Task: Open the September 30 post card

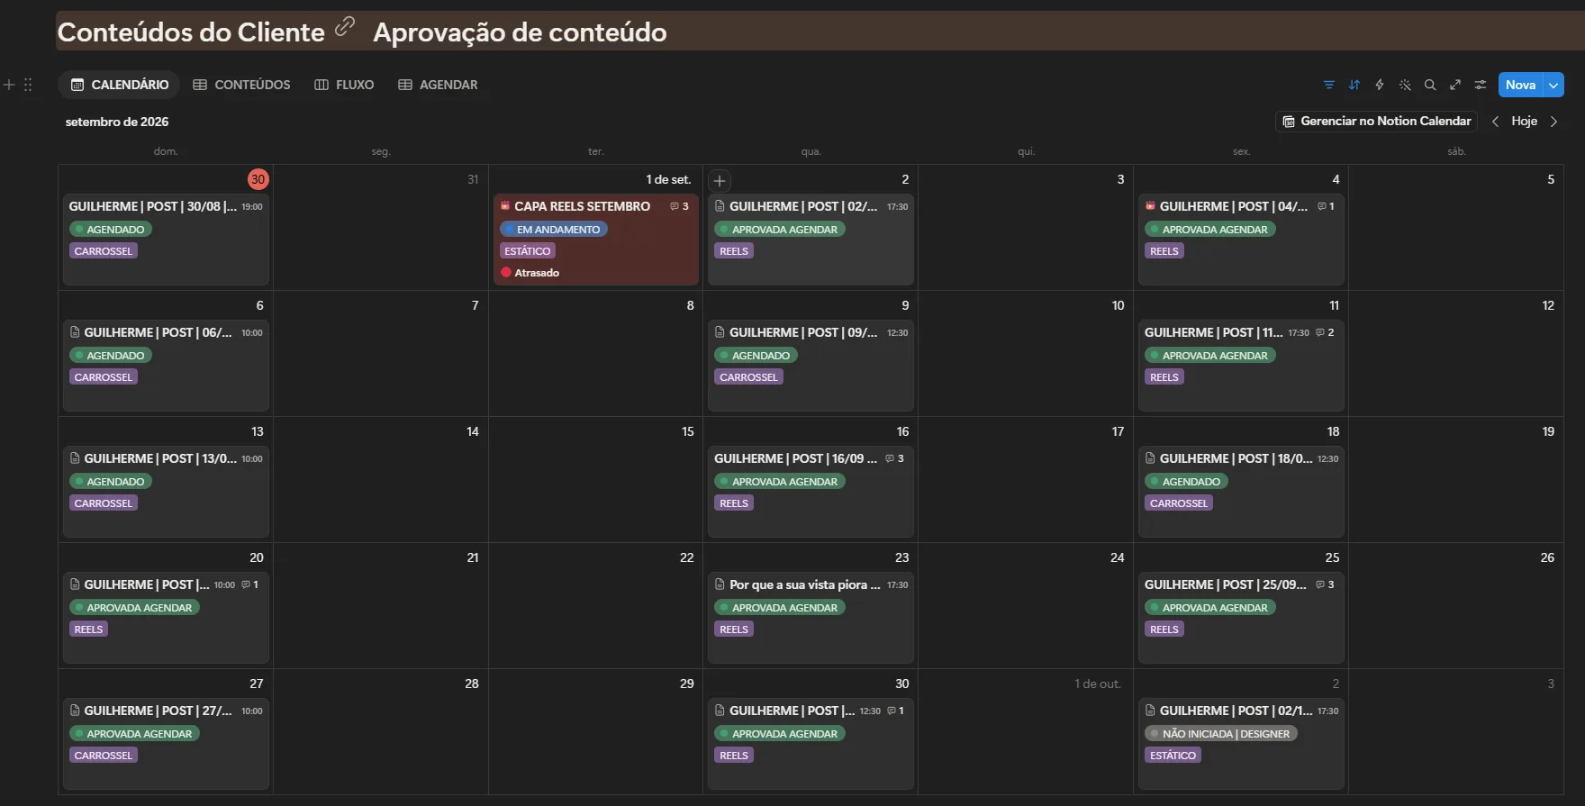Action: 811,744
